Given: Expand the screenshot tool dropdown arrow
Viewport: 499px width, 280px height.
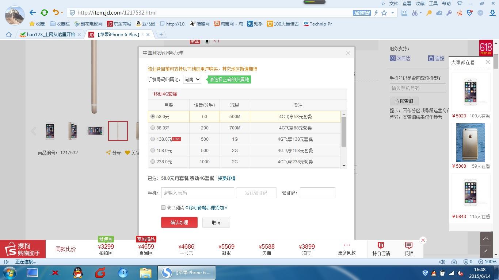Looking at the screenshot, I should click(421, 13).
